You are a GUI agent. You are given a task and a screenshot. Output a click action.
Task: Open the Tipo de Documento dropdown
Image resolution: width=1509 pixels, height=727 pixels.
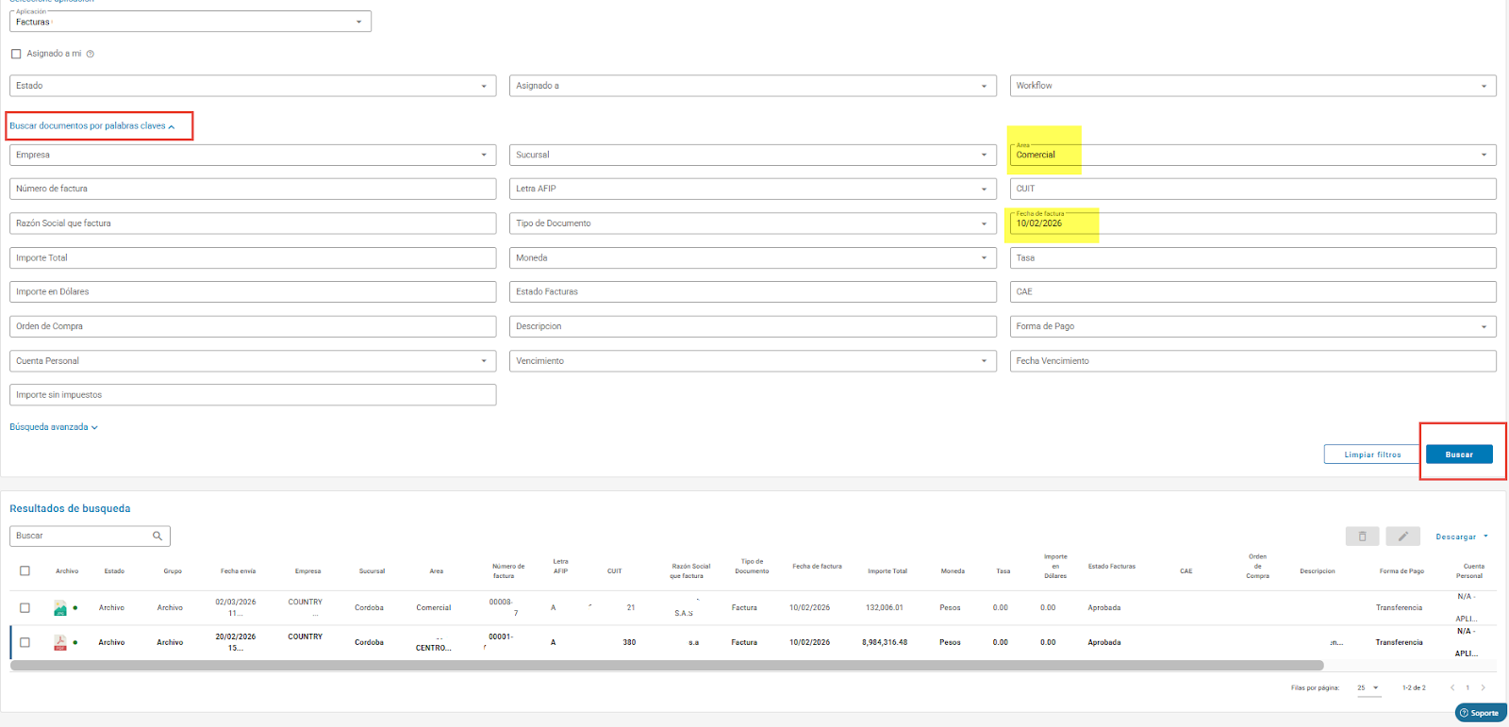point(753,223)
